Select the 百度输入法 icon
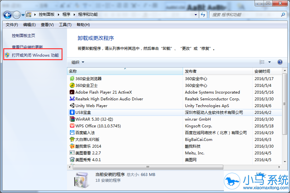 tap(72, 133)
